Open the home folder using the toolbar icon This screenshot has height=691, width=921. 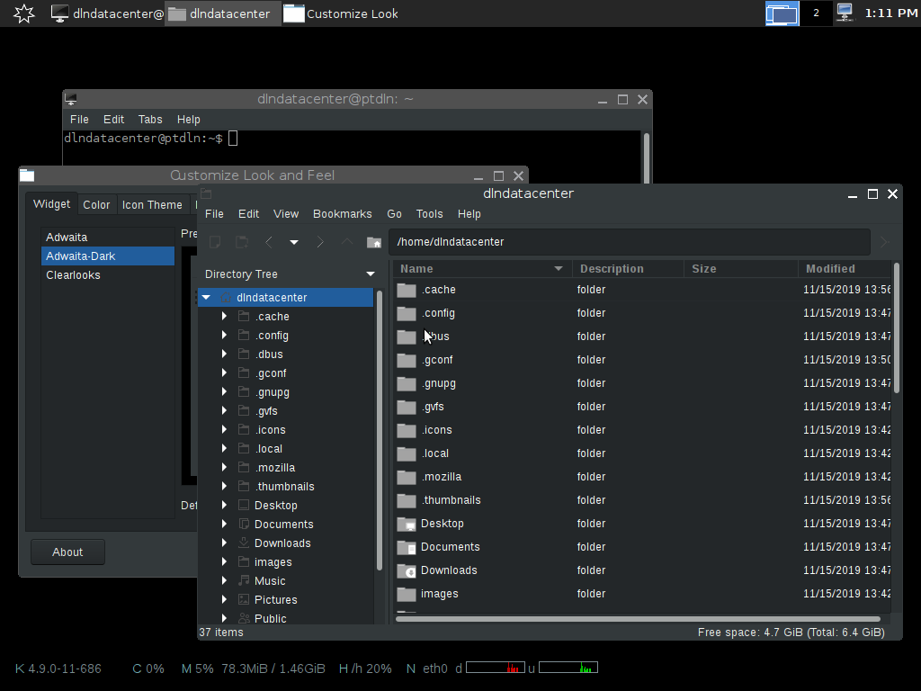point(374,241)
